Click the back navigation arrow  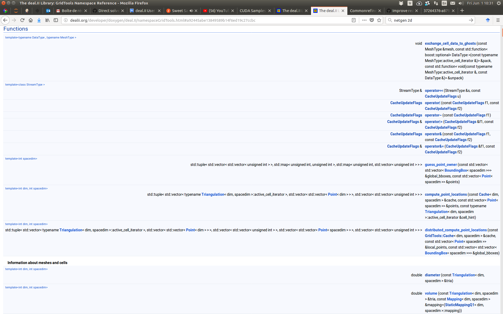click(5, 20)
